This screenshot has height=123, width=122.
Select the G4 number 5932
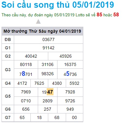[74, 83]
